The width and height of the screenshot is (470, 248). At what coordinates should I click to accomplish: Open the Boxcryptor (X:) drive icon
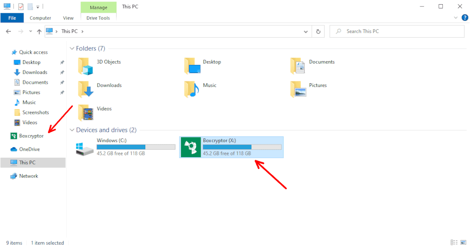pyautogui.click(x=191, y=147)
